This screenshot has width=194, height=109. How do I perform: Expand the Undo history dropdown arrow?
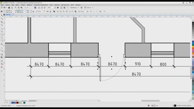tap(27, 8)
